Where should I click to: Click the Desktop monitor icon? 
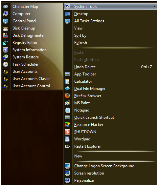coord(67,14)
